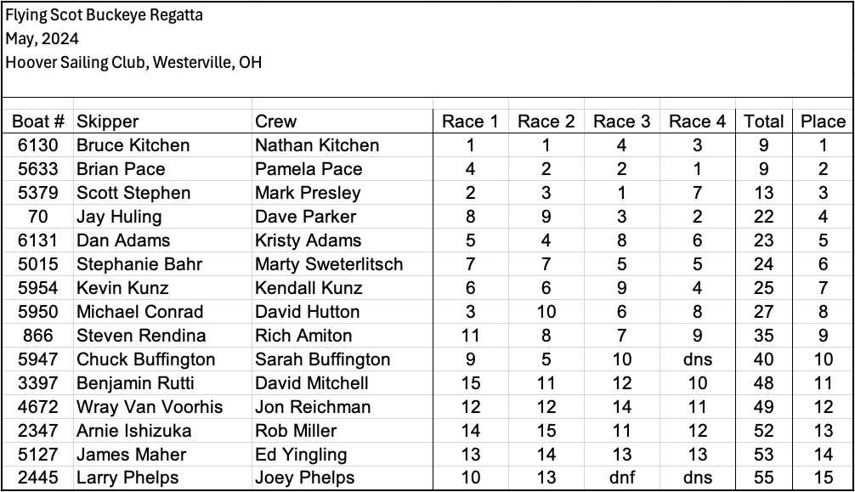Screen dimensions: 855x492
Task: Click boat number cell 5379
Action: tap(38, 193)
